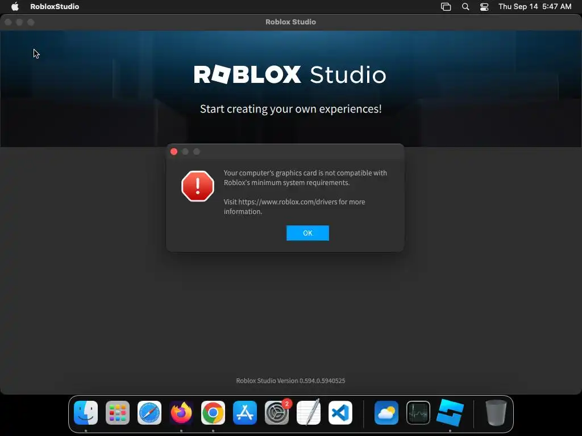
Task: Open Spotlight search in menu bar
Action: point(465,7)
